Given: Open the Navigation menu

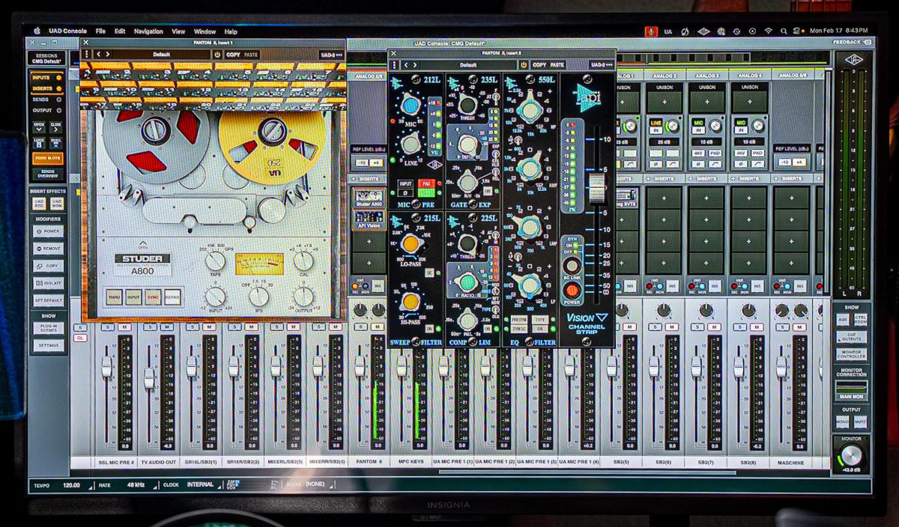Looking at the screenshot, I should (x=148, y=31).
